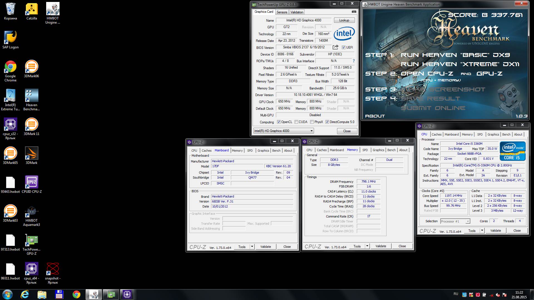The height and width of the screenshot is (300, 534).
Task: Click the GPU-Z screenshot camera icon
Action: point(354,12)
